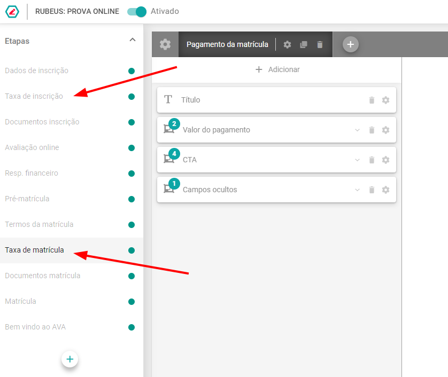
Task: Toggle the Ativado switch off
Action: pyautogui.click(x=136, y=12)
